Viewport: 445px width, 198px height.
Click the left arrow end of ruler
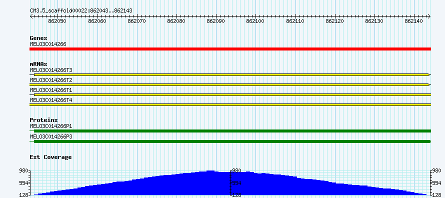pos(31,16)
